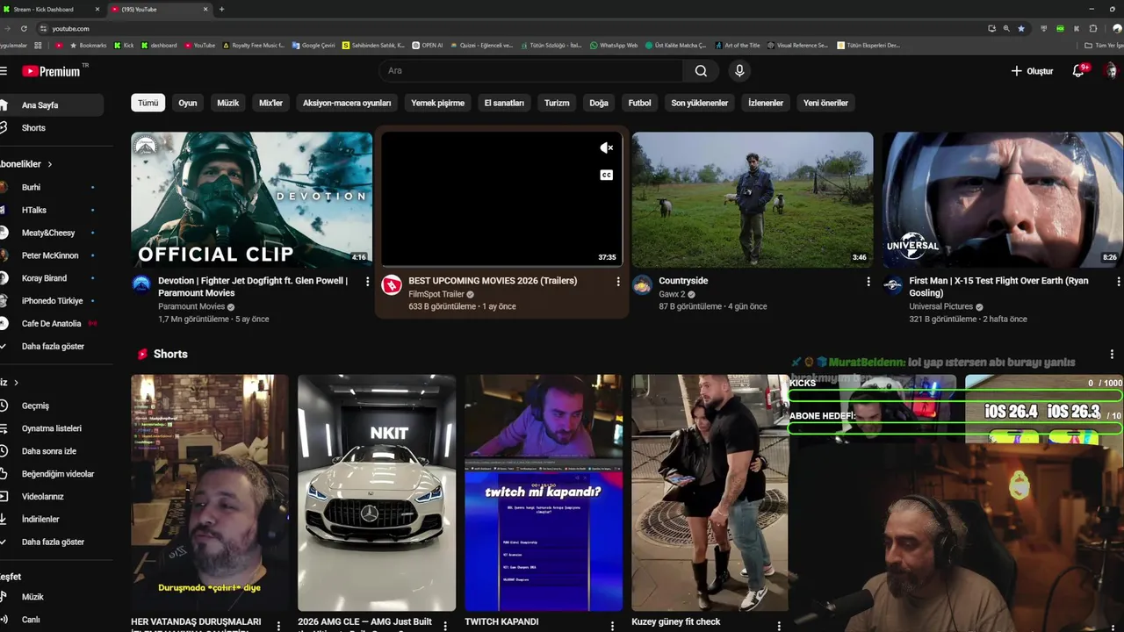Open twitch mi kapandı short thumbnail
Image resolution: width=1124 pixels, height=632 pixels.
pyautogui.click(x=544, y=492)
